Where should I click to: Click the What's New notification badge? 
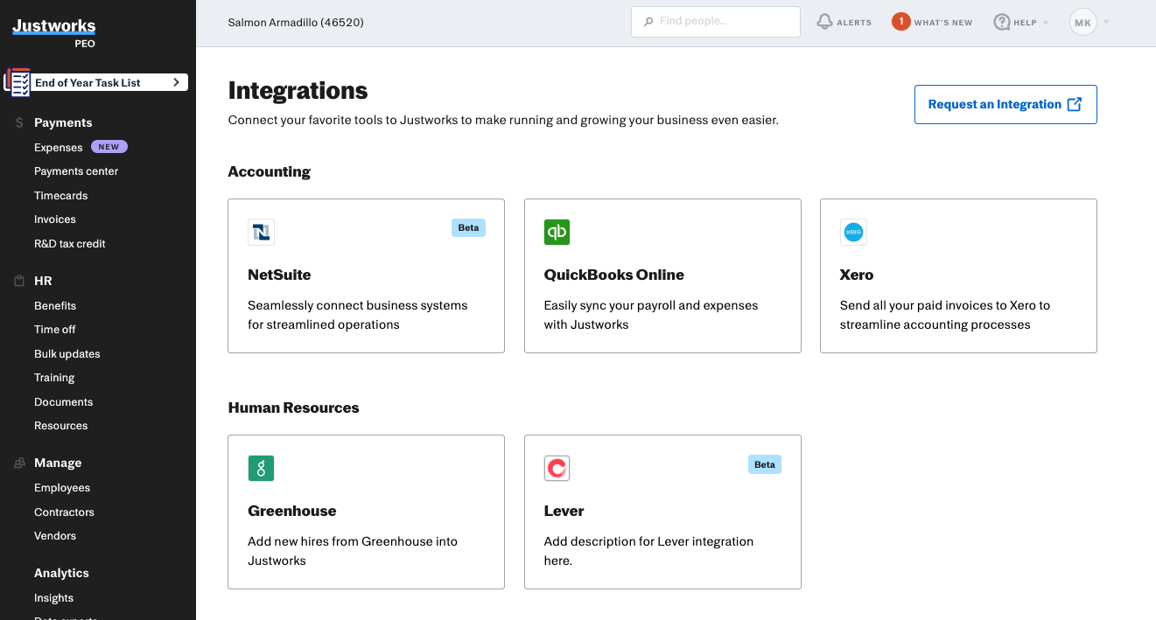(901, 22)
